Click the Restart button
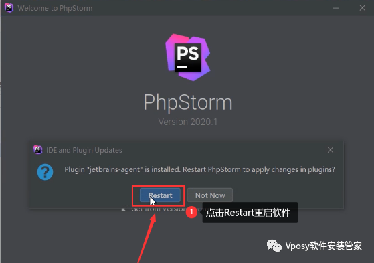 [x=160, y=195]
